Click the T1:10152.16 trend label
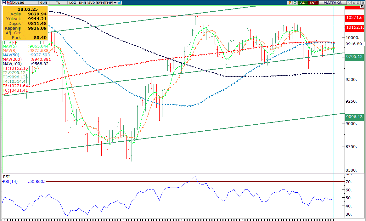366x221 pixels. click(15, 68)
